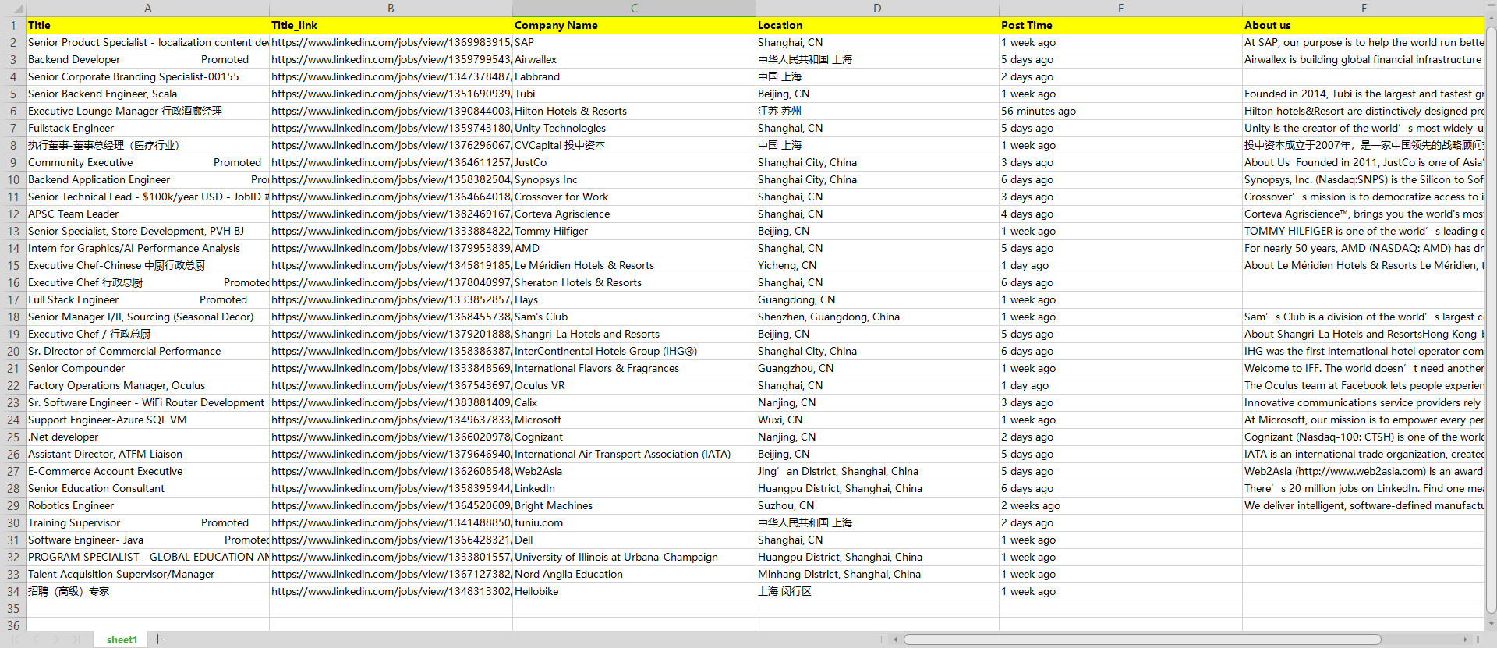Click the 'AMD' company cell
This screenshot has height=648, width=1497.
pyautogui.click(x=634, y=248)
